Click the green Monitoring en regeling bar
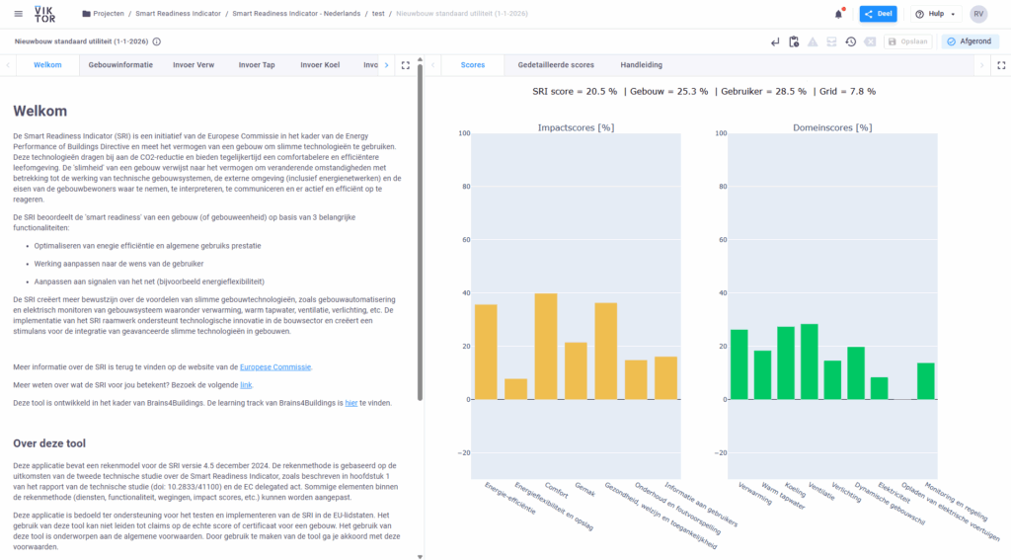Image resolution: width=1011 pixels, height=560 pixels. click(x=926, y=381)
